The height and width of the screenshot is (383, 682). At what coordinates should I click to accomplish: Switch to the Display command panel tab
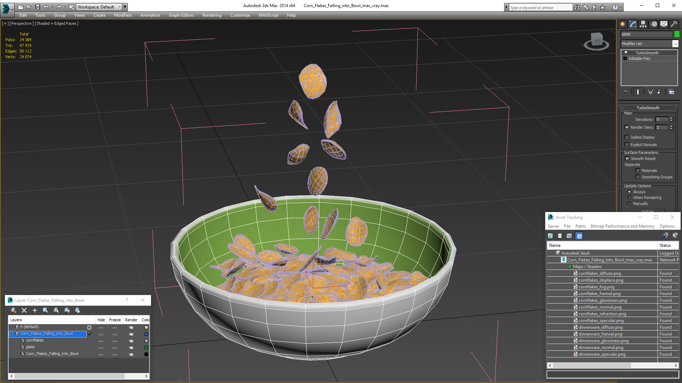664,24
